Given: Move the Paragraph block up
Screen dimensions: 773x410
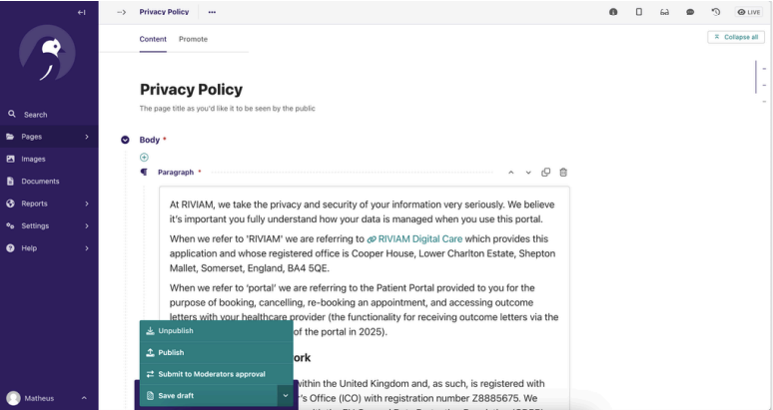Looking at the screenshot, I should click(511, 173).
